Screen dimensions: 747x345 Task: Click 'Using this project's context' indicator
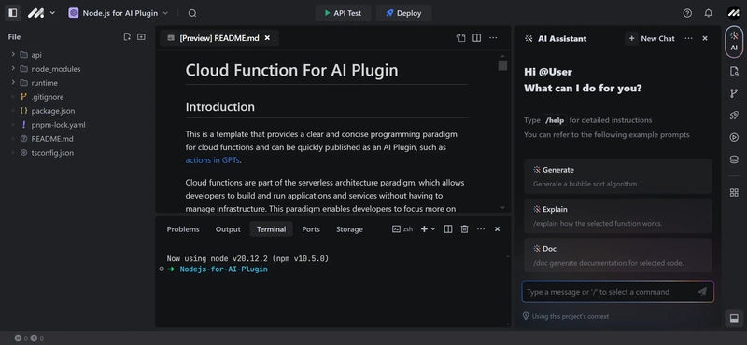(x=566, y=316)
